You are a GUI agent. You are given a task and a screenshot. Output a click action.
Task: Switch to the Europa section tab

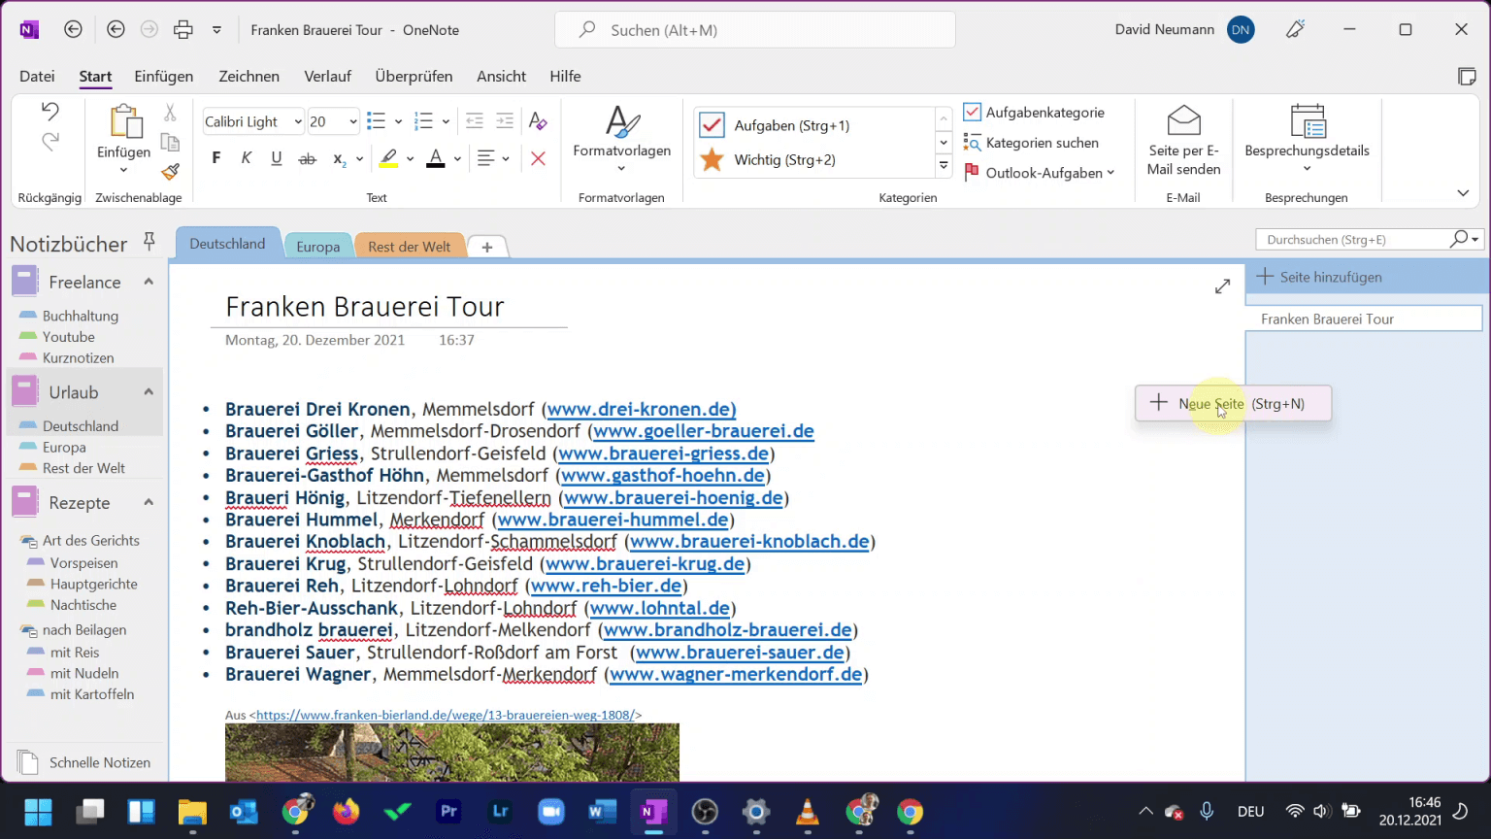coord(318,247)
